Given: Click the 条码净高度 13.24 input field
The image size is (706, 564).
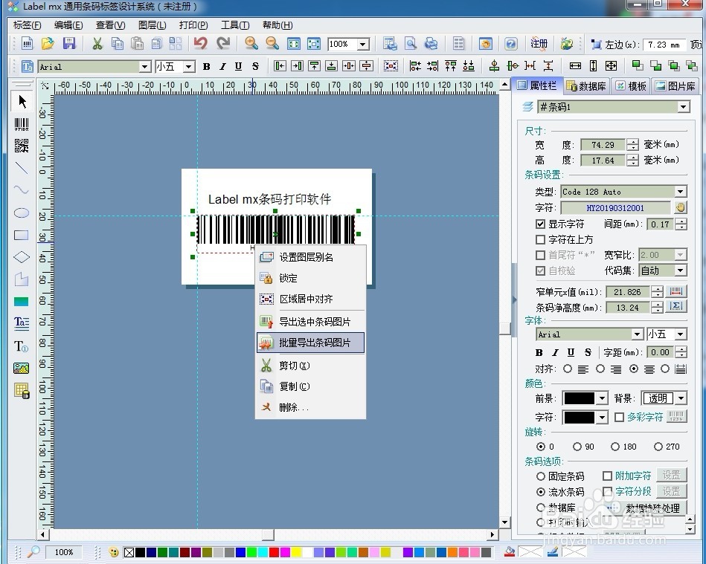Looking at the screenshot, I should (x=628, y=308).
